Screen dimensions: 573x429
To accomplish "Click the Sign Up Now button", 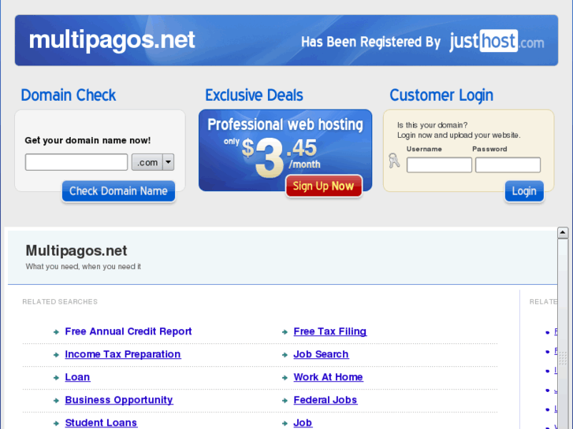I will coord(324,186).
